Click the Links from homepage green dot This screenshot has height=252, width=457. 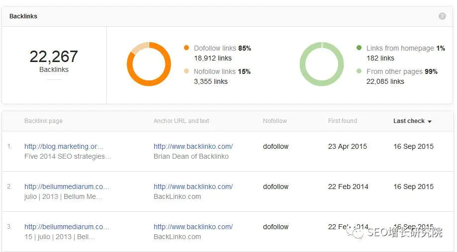coord(359,48)
